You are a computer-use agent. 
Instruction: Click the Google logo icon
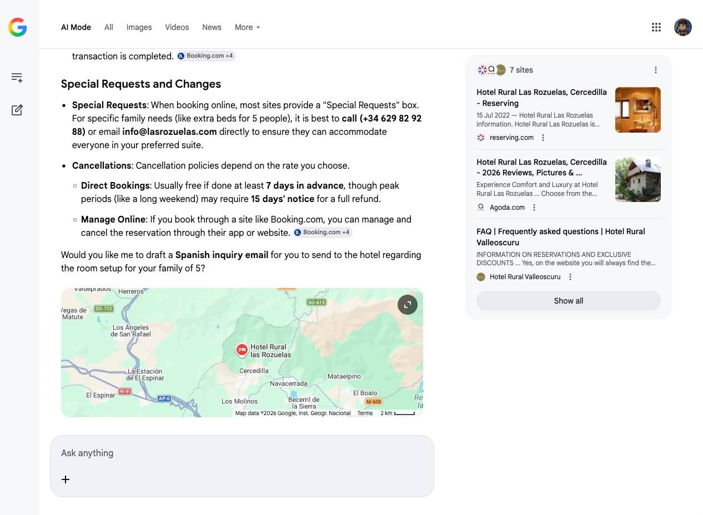(x=18, y=27)
